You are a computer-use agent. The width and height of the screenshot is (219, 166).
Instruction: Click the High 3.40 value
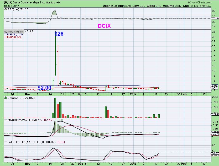point(124,6)
